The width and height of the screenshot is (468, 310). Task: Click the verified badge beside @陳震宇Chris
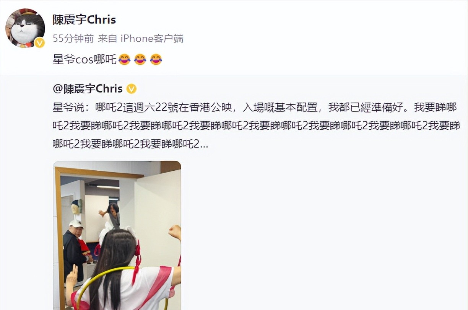131,89
